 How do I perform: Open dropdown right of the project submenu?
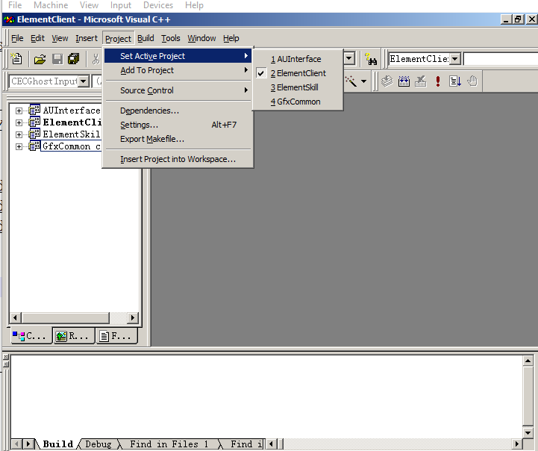(x=349, y=59)
